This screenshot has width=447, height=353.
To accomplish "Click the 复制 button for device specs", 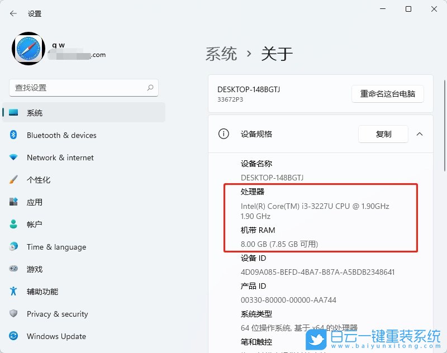I will pos(383,134).
